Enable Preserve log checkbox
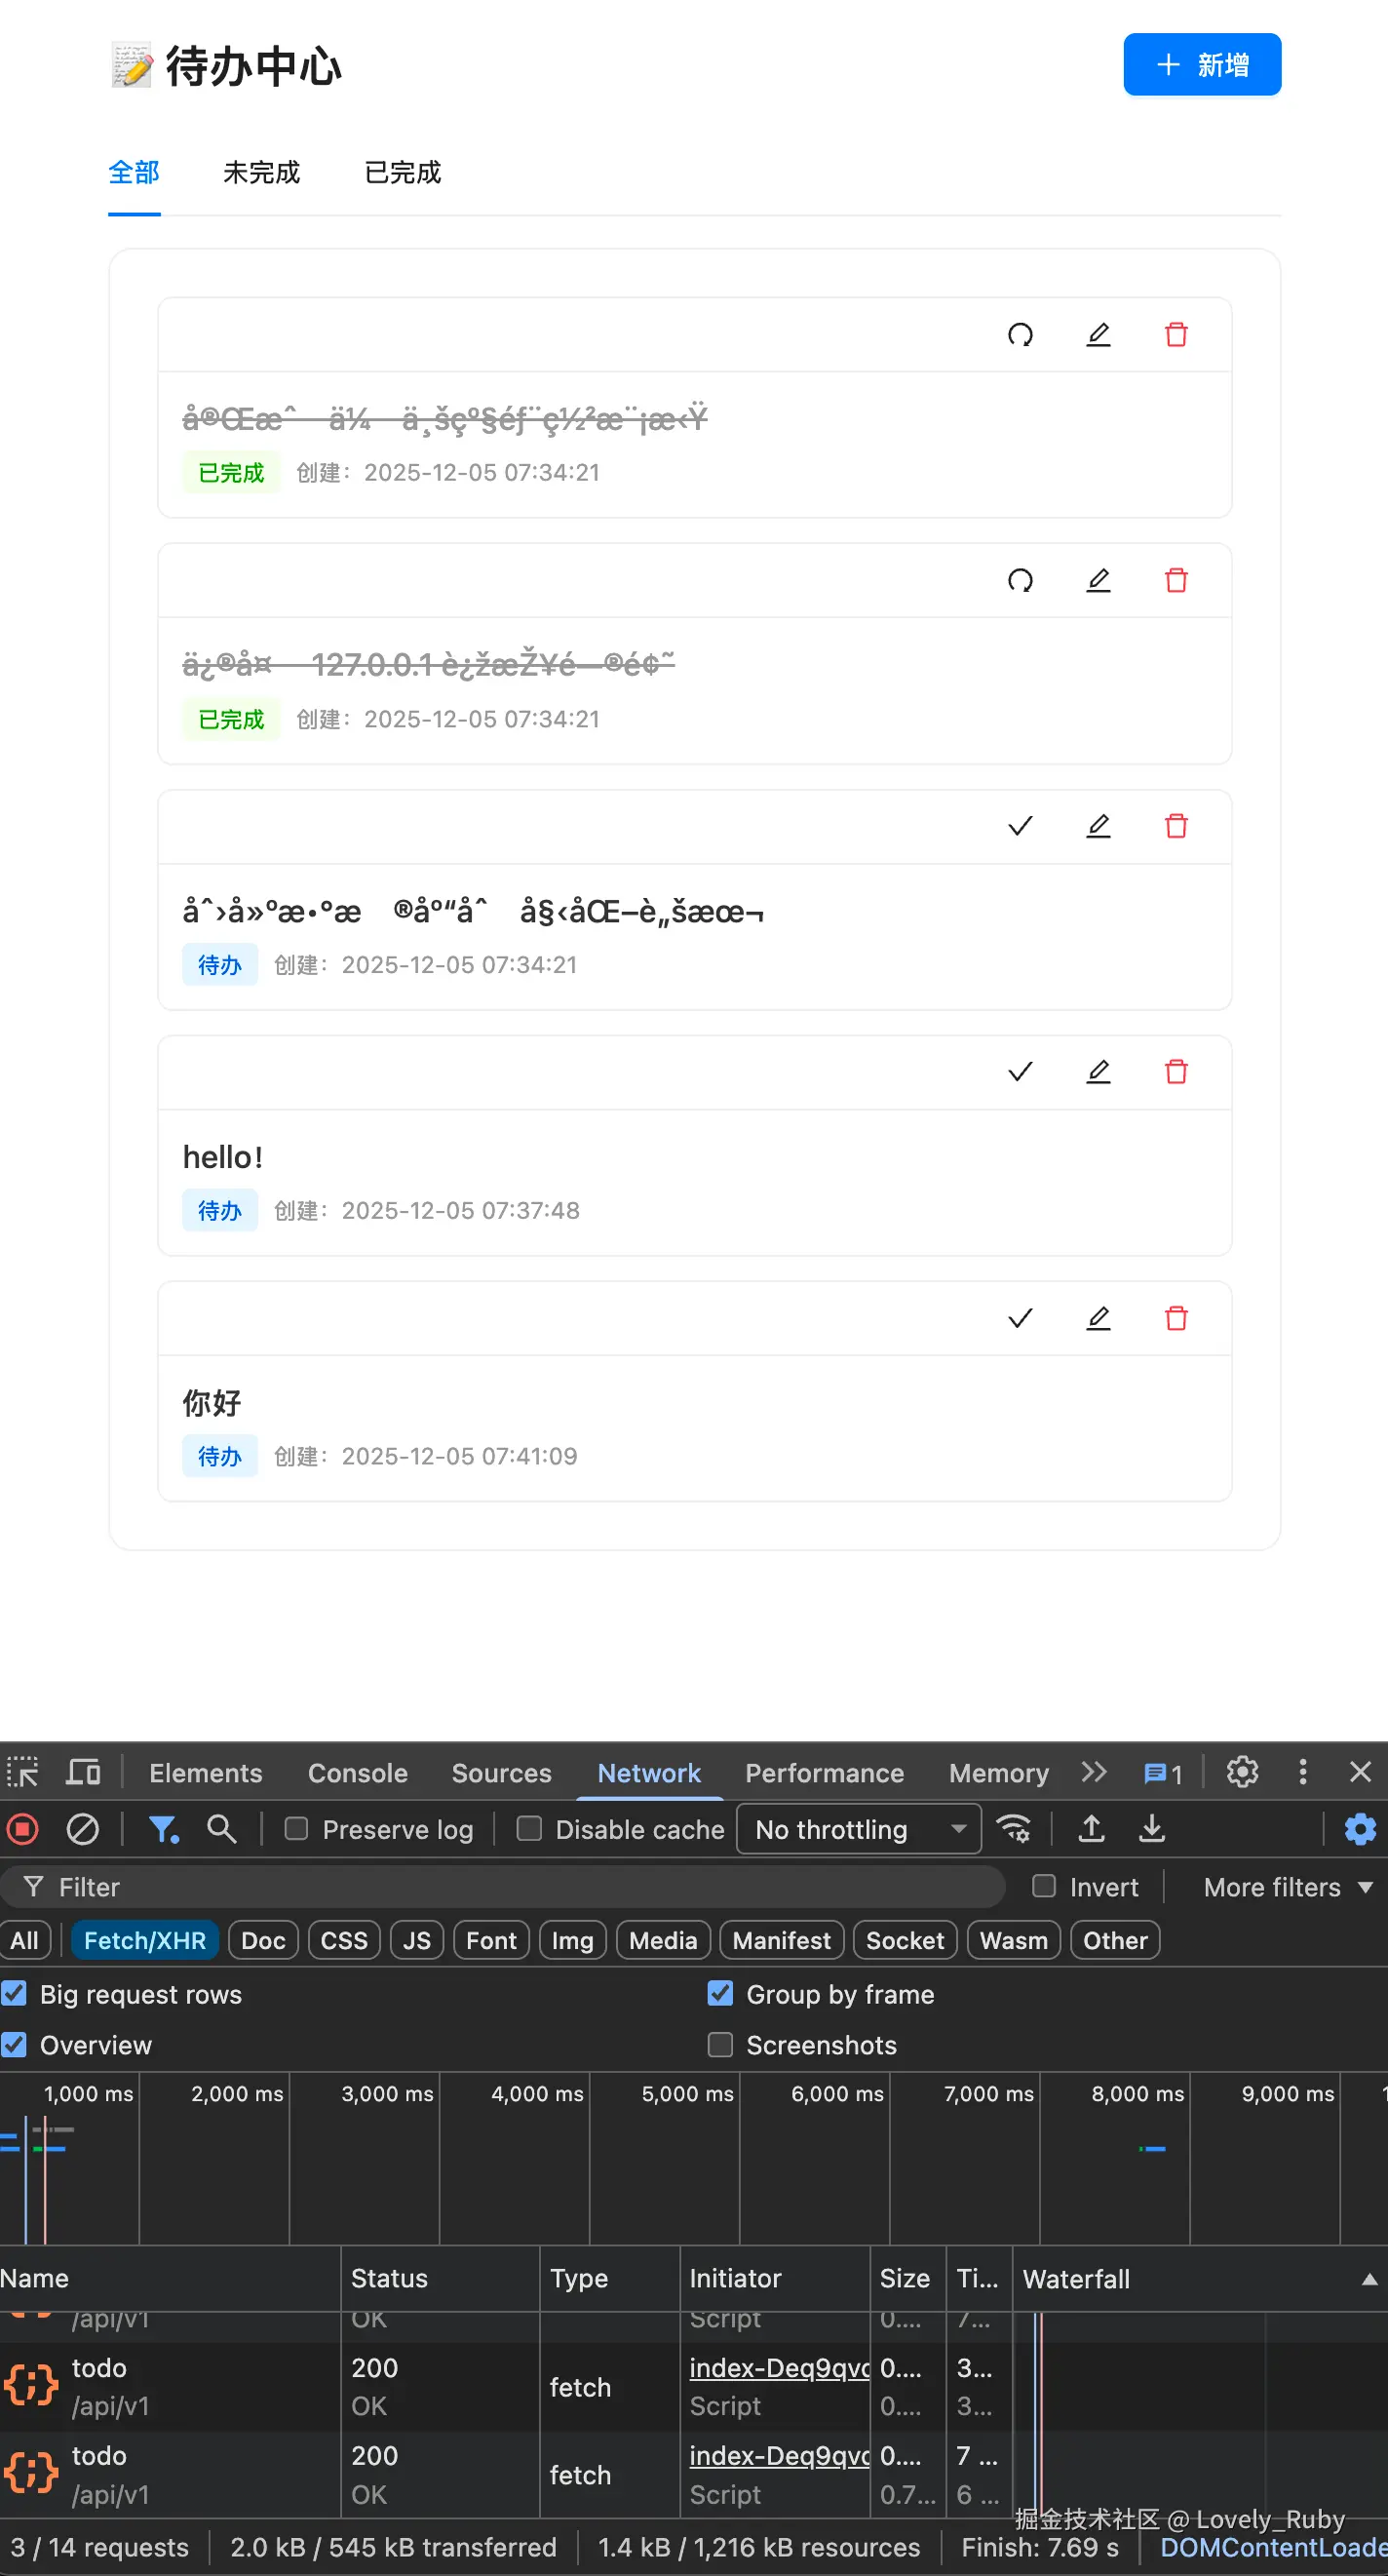Screen dimensions: 1388x2576 pos(296,1829)
